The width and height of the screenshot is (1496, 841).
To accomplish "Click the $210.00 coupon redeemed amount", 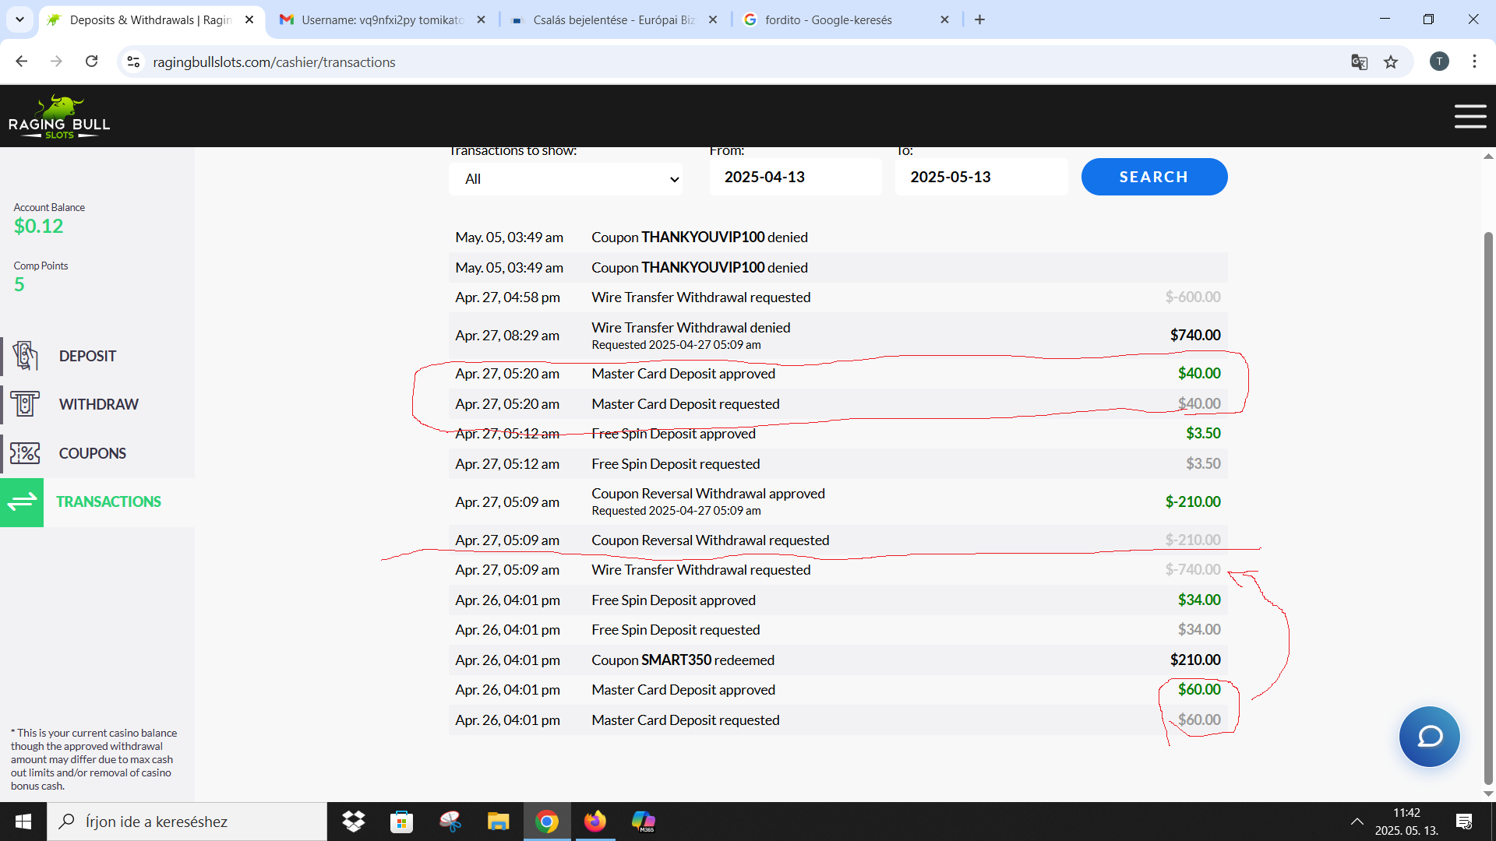I will pos(1195,660).
